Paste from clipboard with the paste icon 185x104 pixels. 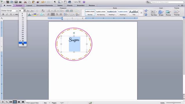(x=34, y=2)
